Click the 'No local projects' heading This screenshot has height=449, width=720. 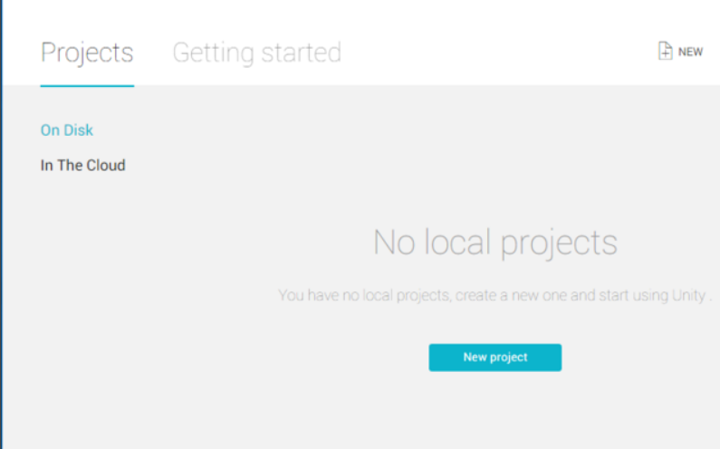495,243
